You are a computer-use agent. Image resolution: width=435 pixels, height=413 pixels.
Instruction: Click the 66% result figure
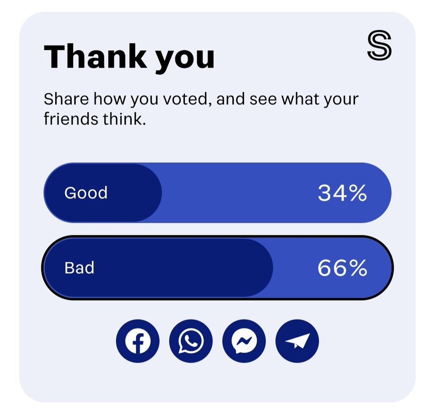[x=342, y=268]
